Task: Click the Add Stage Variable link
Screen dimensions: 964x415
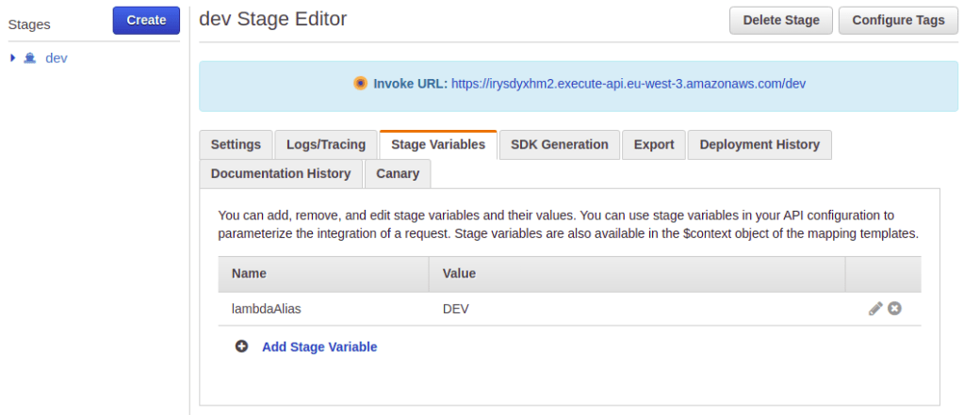Action: click(319, 346)
